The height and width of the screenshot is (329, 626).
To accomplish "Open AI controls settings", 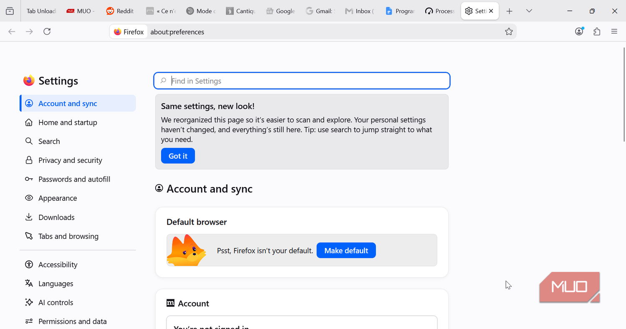I will point(78,303).
